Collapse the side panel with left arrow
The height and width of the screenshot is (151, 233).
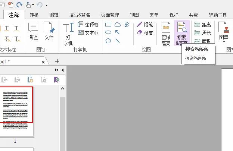63,70
